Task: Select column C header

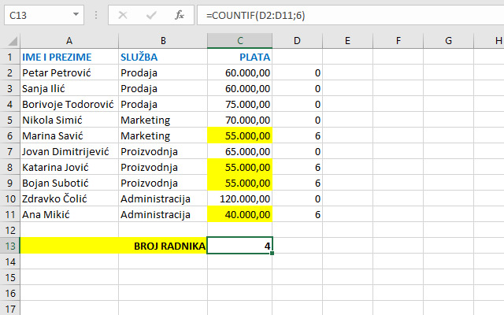Action: point(240,40)
